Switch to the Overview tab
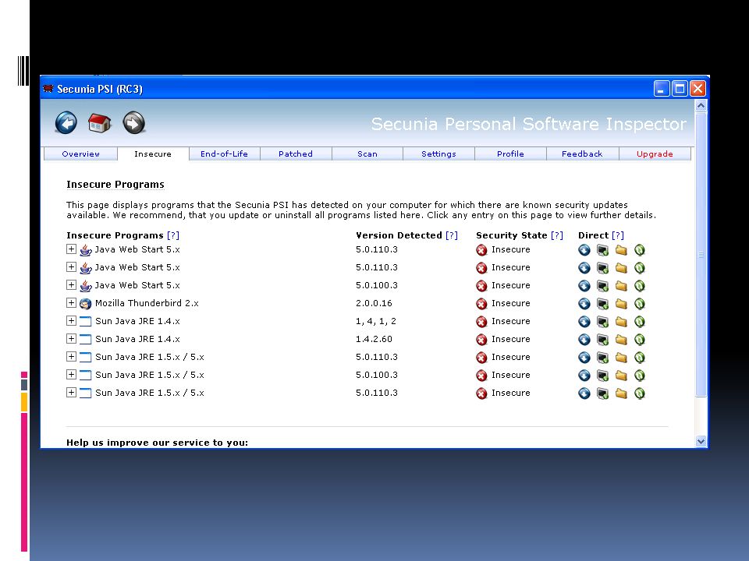The width and height of the screenshot is (749, 561). [x=80, y=153]
